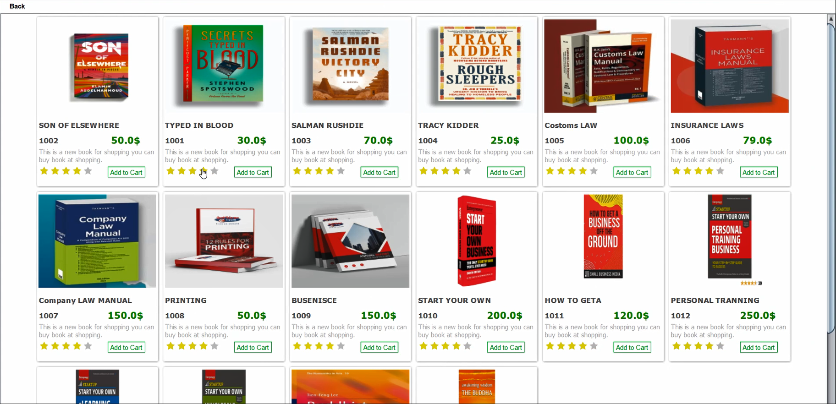Add Costoms LAW book to cart
Screen dimensions: 836x404
tap(632, 172)
